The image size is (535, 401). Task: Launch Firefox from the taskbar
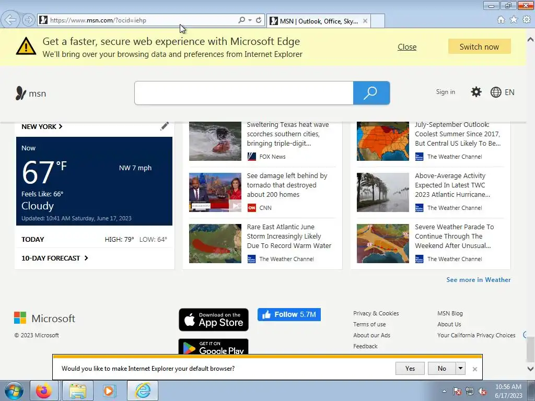tap(44, 391)
